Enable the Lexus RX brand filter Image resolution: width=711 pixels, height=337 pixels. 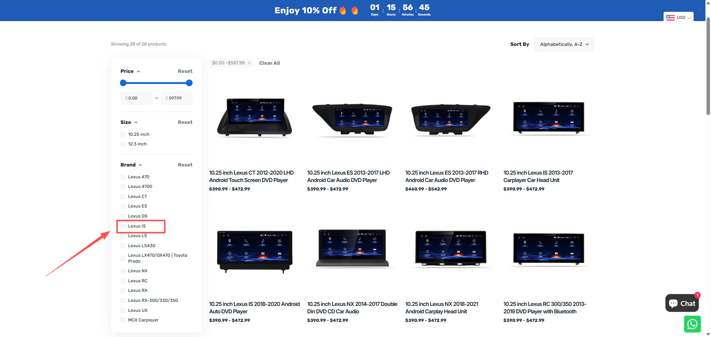123,291
